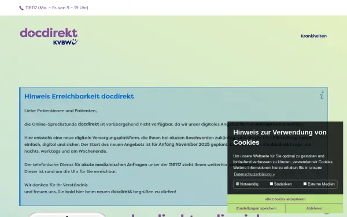Toggle the Notwendig cookie checkbox
The image size is (347, 217).
click(x=238, y=184)
